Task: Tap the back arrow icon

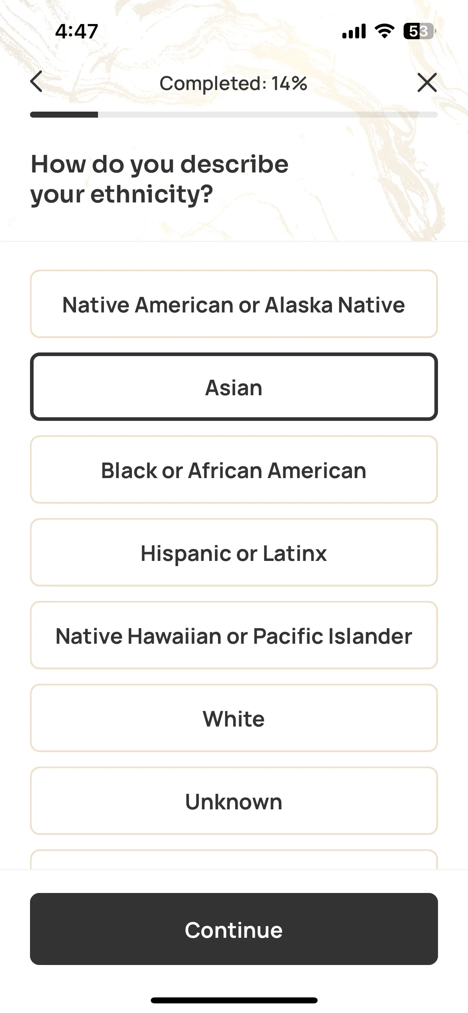Action: (x=36, y=82)
